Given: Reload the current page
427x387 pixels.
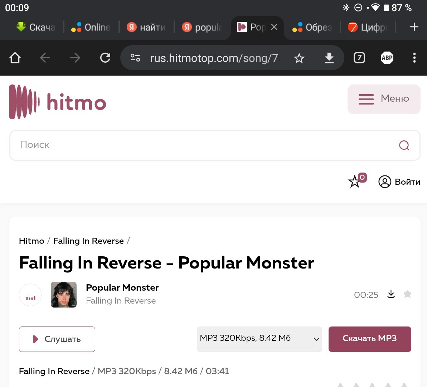Looking at the screenshot, I should (x=105, y=58).
